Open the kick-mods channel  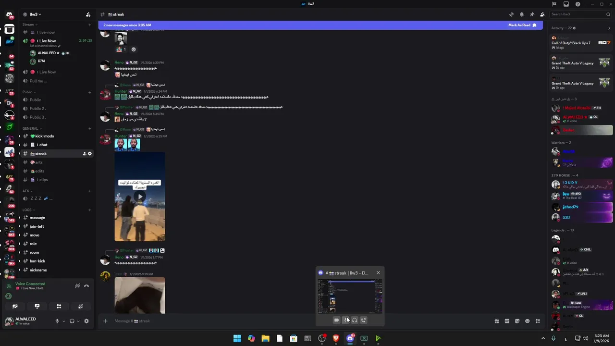[x=57, y=136]
